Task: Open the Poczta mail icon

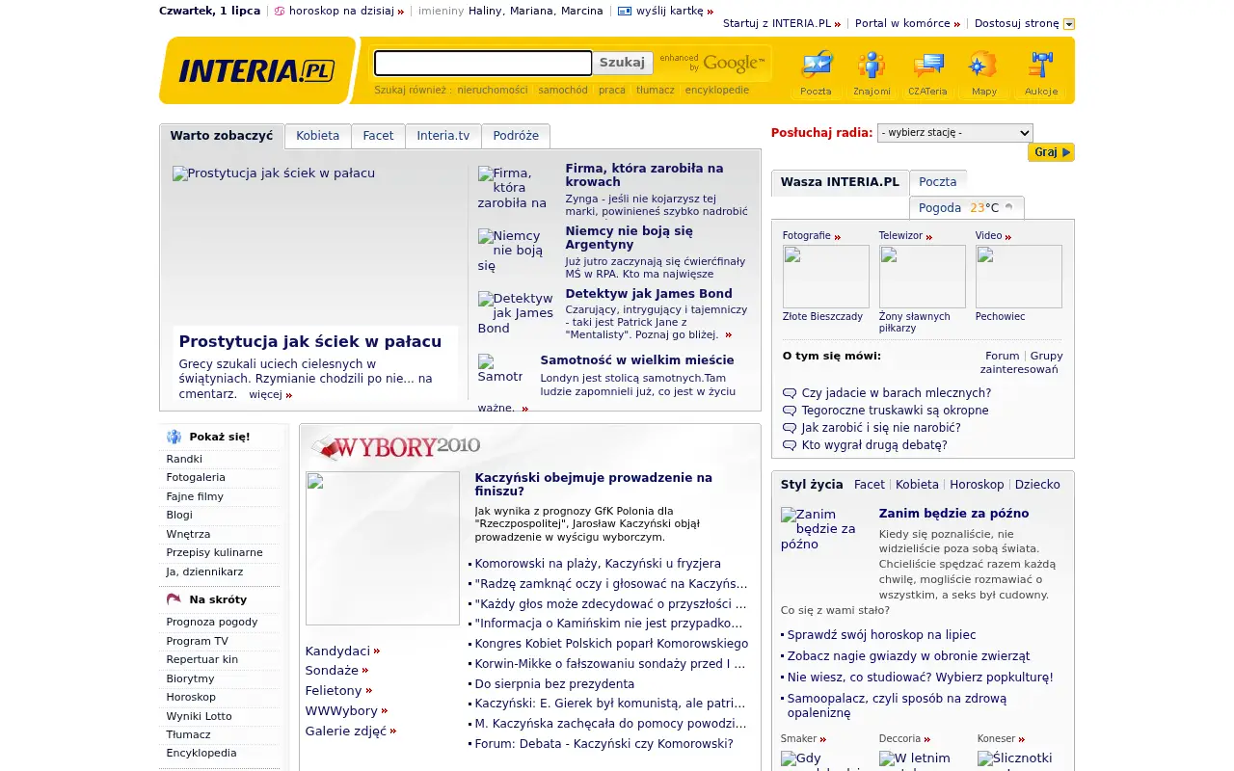Action: 816,73
